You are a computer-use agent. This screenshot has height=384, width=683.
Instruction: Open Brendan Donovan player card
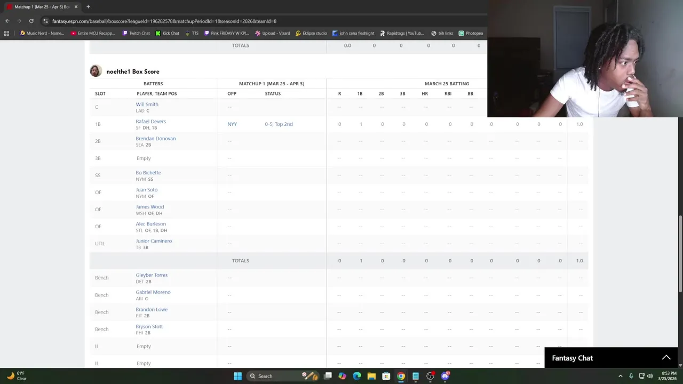tap(155, 138)
